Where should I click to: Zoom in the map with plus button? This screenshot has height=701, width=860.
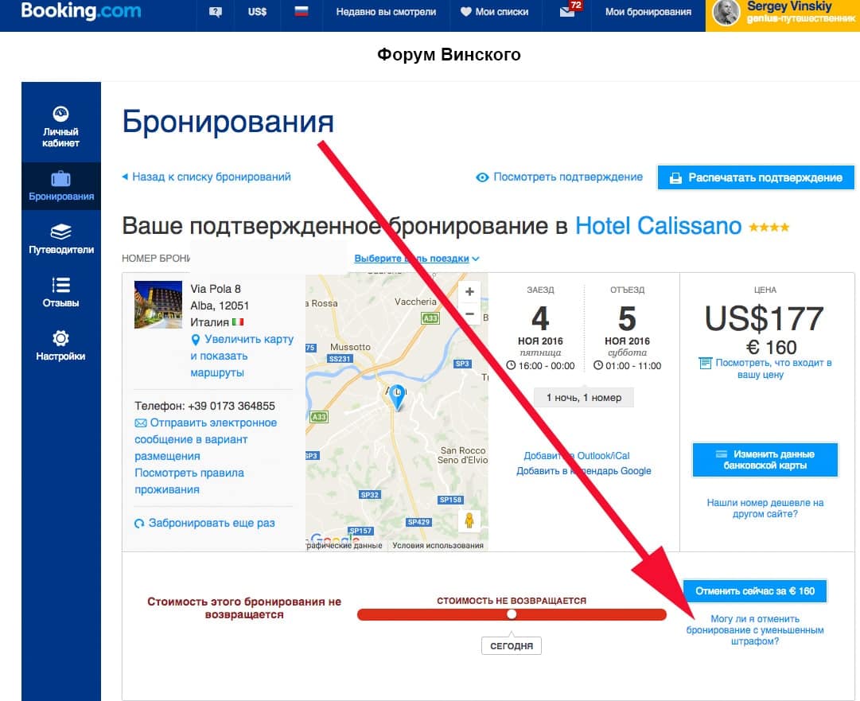coord(469,292)
